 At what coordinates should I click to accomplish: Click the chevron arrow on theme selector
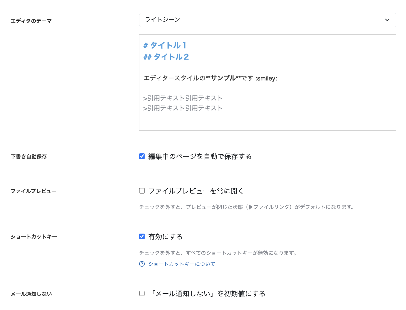[x=387, y=20]
